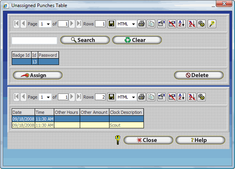Click the magic wand icon in upper toolbar
Viewport: 235px width, 169px height.
pos(212,24)
